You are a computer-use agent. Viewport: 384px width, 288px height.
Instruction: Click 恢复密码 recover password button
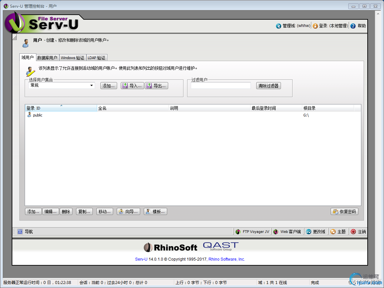pyautogui.click(x=344, y=212)
